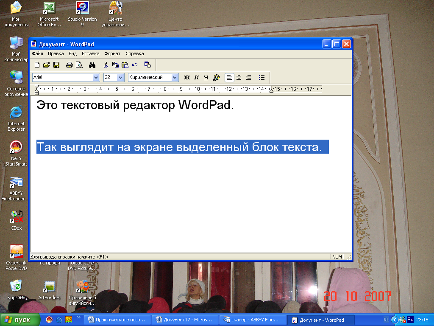Toggle bullet list formatting

pos(262,78)
